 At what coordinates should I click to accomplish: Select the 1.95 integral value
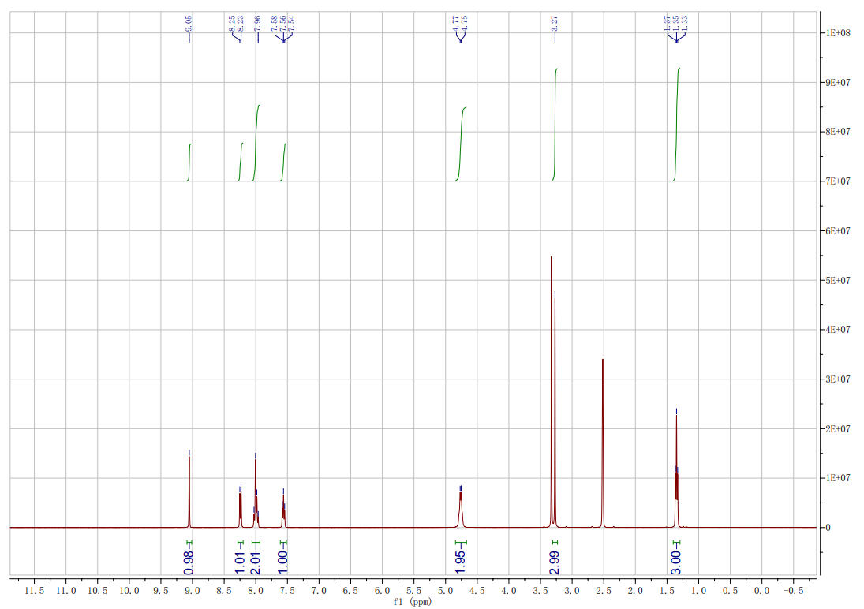tap(461, 562)
